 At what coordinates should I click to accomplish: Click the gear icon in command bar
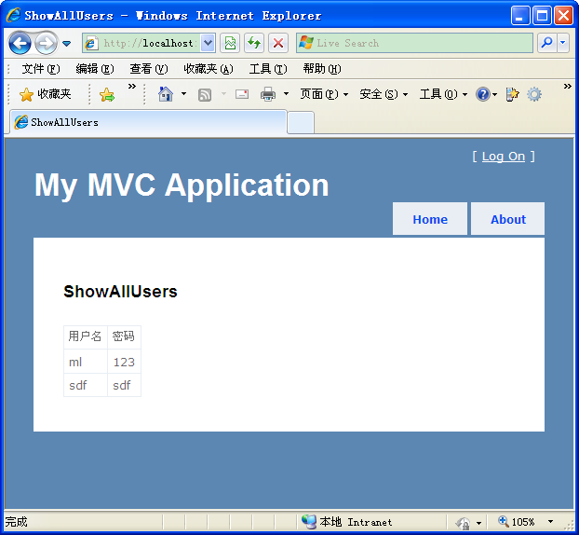pos(534,94)
